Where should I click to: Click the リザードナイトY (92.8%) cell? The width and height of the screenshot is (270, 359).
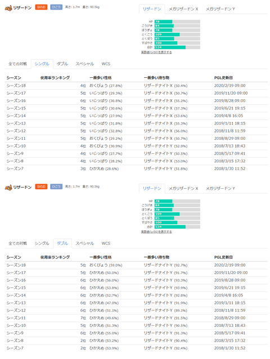point(165,295)
